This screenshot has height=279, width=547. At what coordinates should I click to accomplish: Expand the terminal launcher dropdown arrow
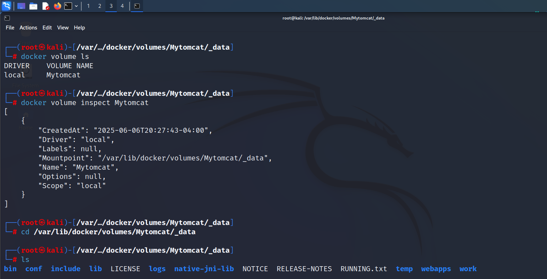coord(76,6)
